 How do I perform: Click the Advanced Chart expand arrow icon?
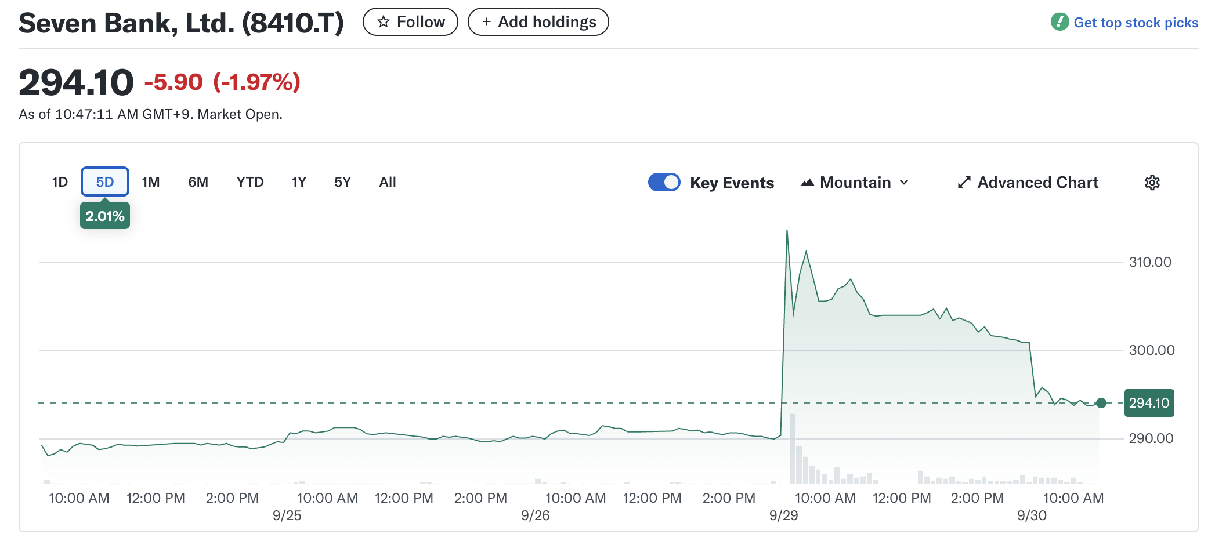click(964, 183)
